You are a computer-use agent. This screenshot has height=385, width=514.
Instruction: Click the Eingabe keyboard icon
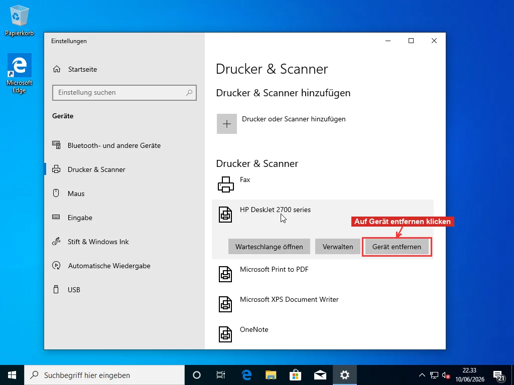[x=56, y=217]
